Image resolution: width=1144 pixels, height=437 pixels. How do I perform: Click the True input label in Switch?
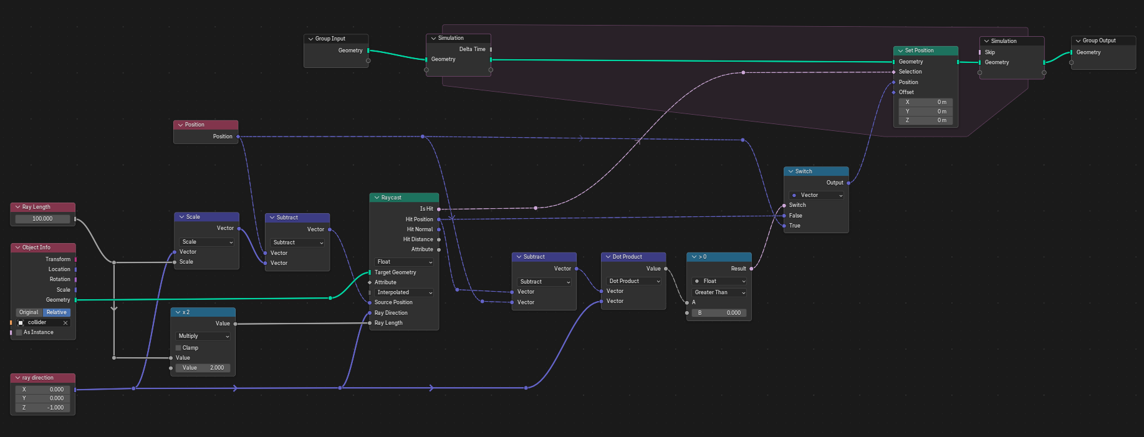click(x=795, y=226)
